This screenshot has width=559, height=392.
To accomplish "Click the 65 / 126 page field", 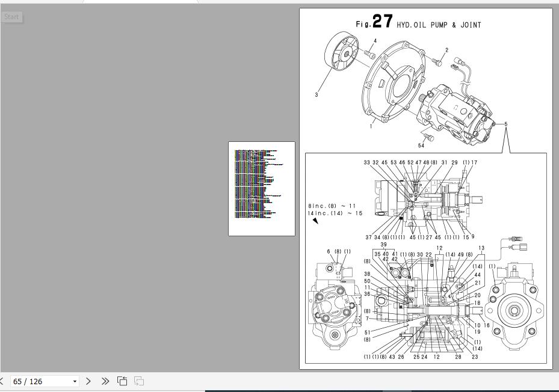I will click(x=45, y=381).
